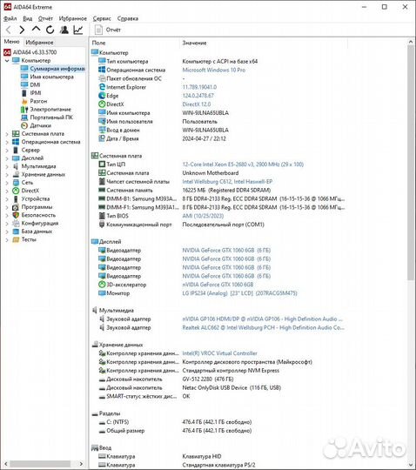Click the Устройства icon in the tree
The height and width of the screenshot is (470, 416).
coord(16,198)
